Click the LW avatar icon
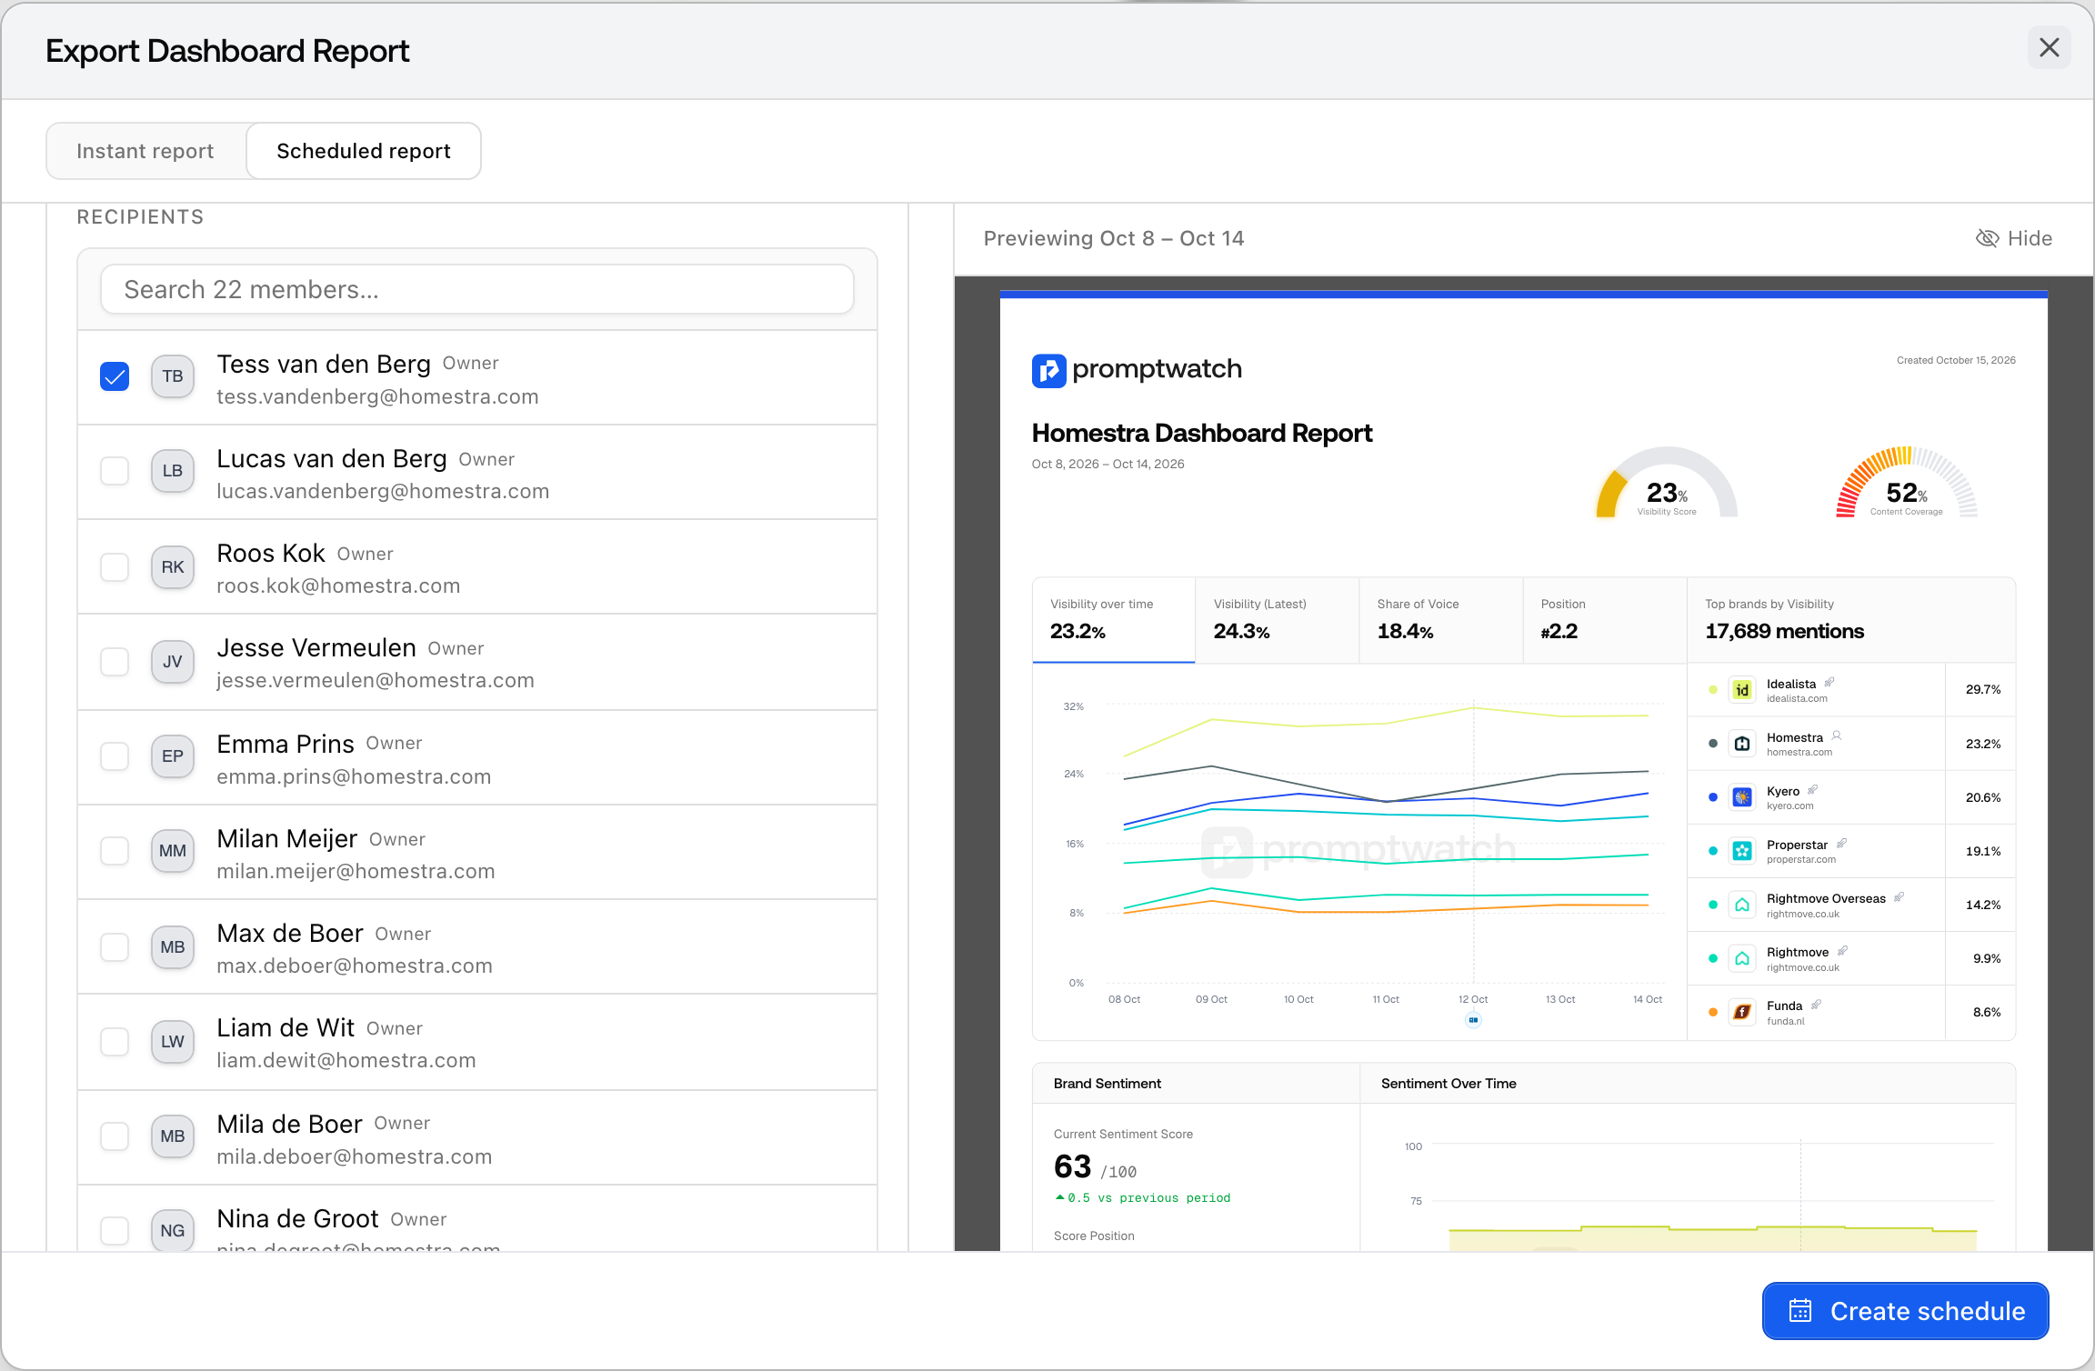 pyautogui.click(x=173, y=1042)
